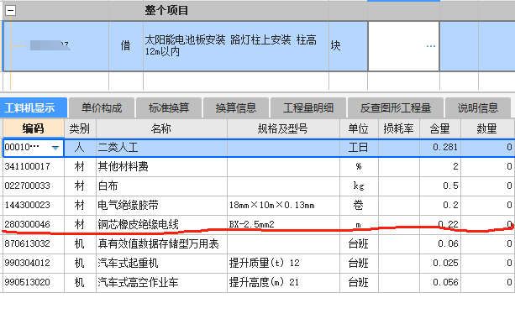Select the 太阳能电池板安装 item description
Image resolution: width=515 pixels, height=319 pixels.
pos(236,46)
